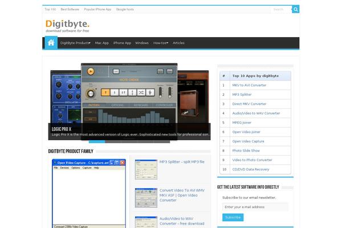Viewport: 342px width, 228px height.
Task: Click the blue synthesizer slide image
Action: [x=66, y=97]
